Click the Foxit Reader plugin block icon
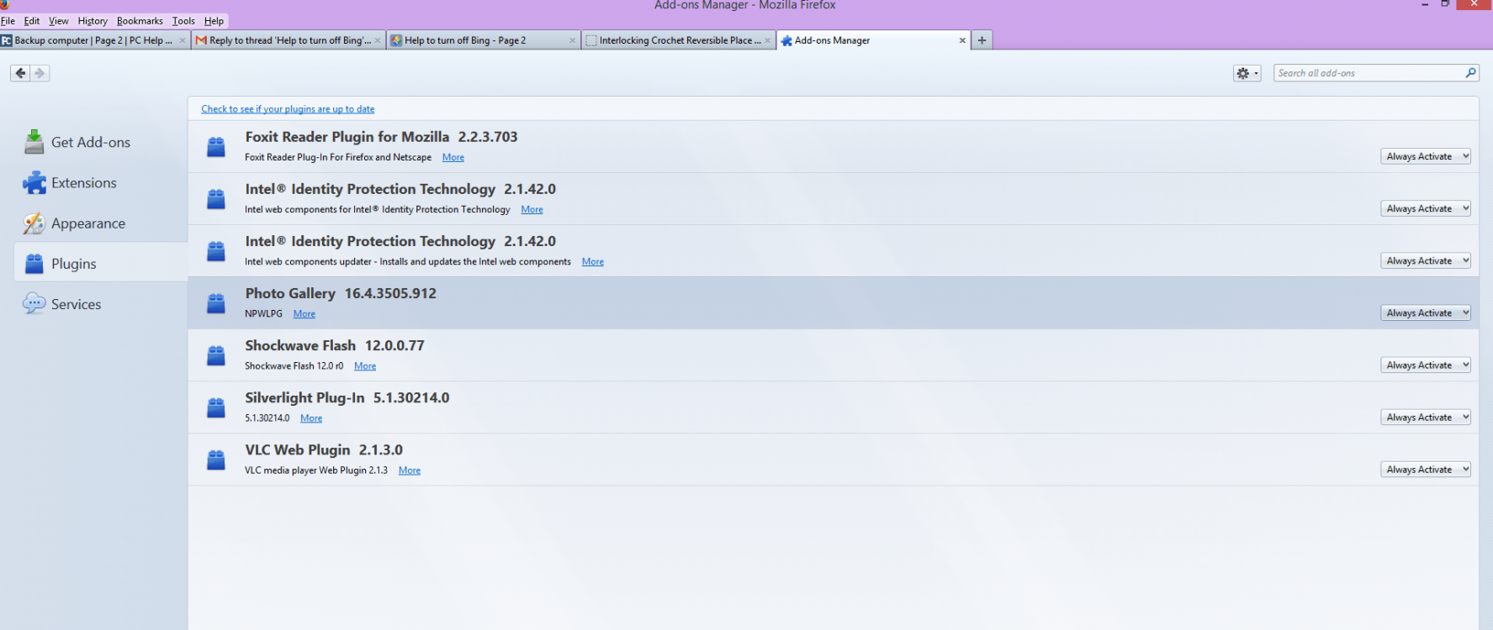Image resolution: width=1493 pixels, height=630 pixels. (x=216, y=147)
